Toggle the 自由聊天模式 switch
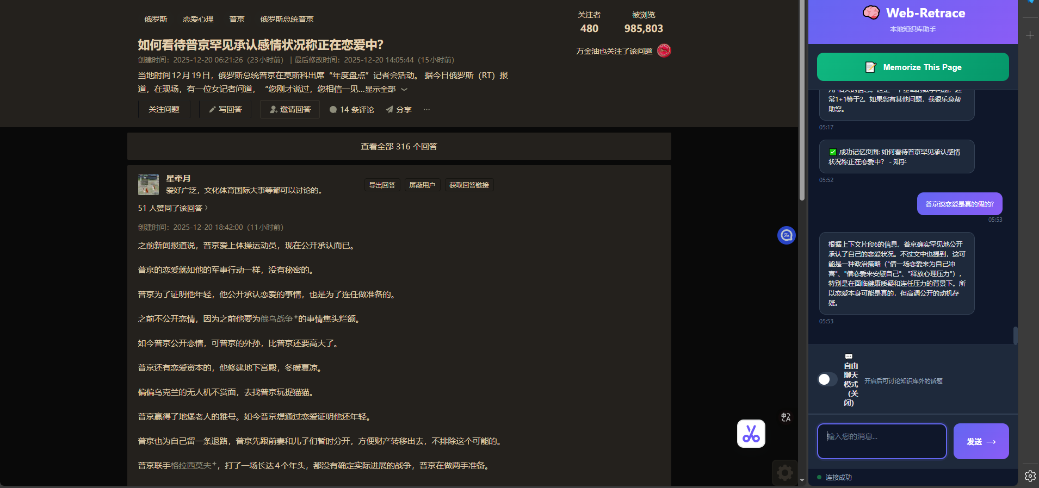The height and width of the screenshot is (488, 1039). click(x=827, y=379)
